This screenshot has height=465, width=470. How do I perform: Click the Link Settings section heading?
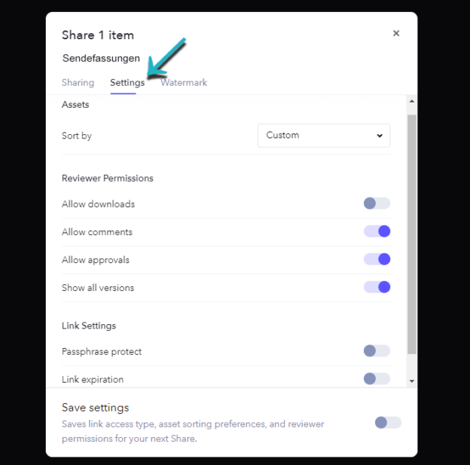pos(89,326)
